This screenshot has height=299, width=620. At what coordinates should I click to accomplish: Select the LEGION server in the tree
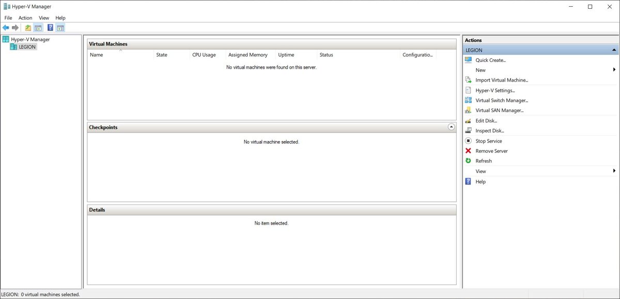tap(27, 46)
